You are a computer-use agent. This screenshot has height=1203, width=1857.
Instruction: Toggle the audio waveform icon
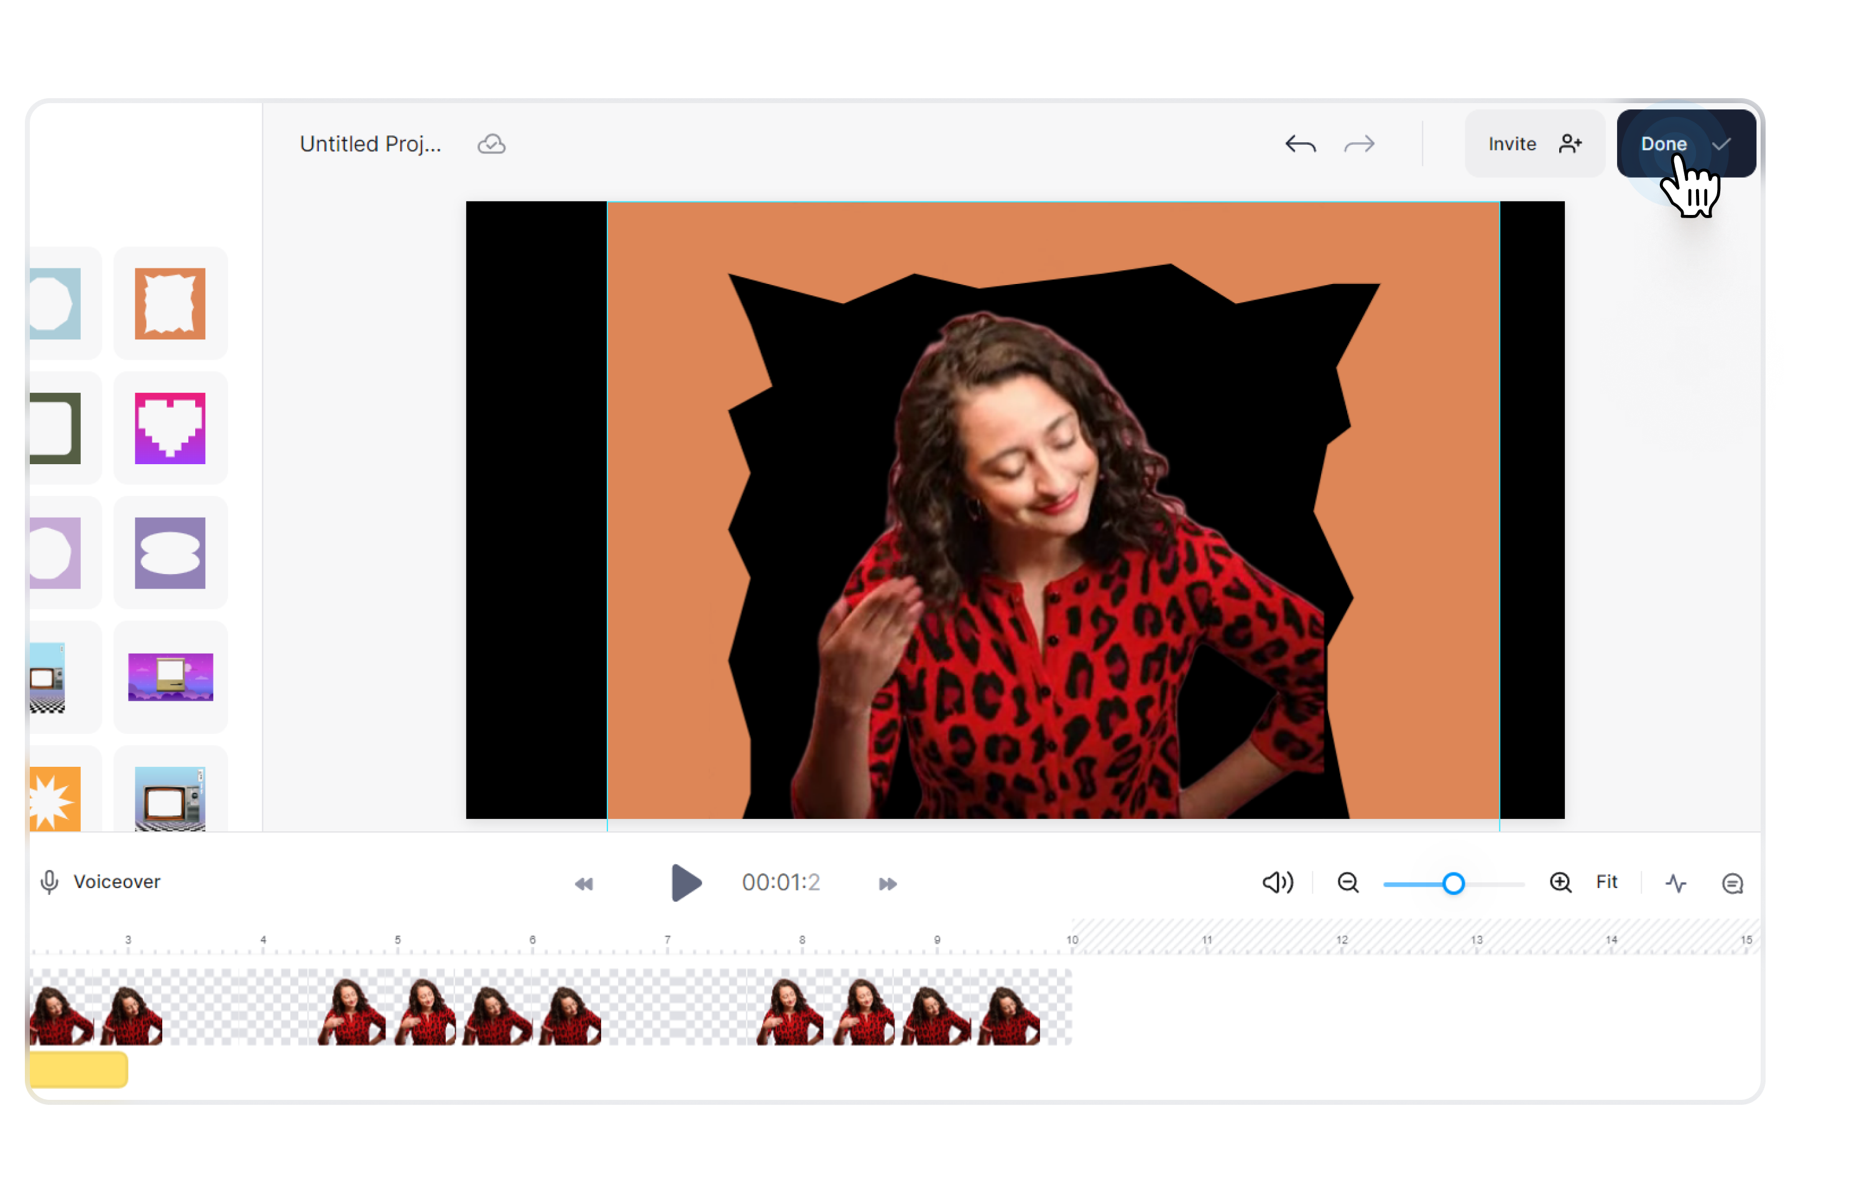coord(1675,884)
